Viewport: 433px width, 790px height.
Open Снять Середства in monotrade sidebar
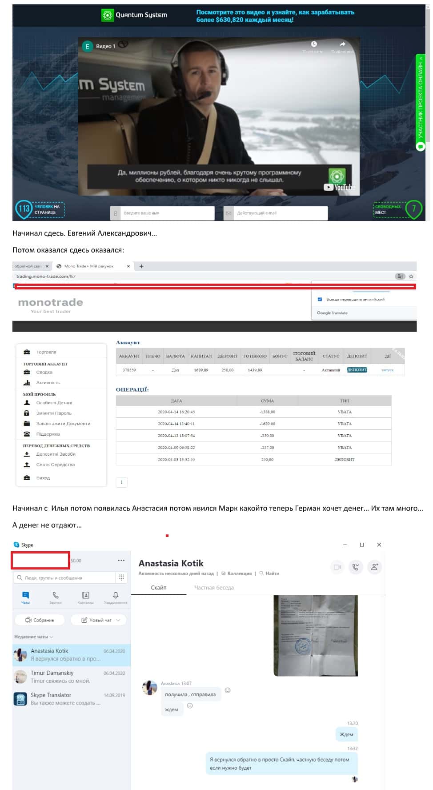55,465
